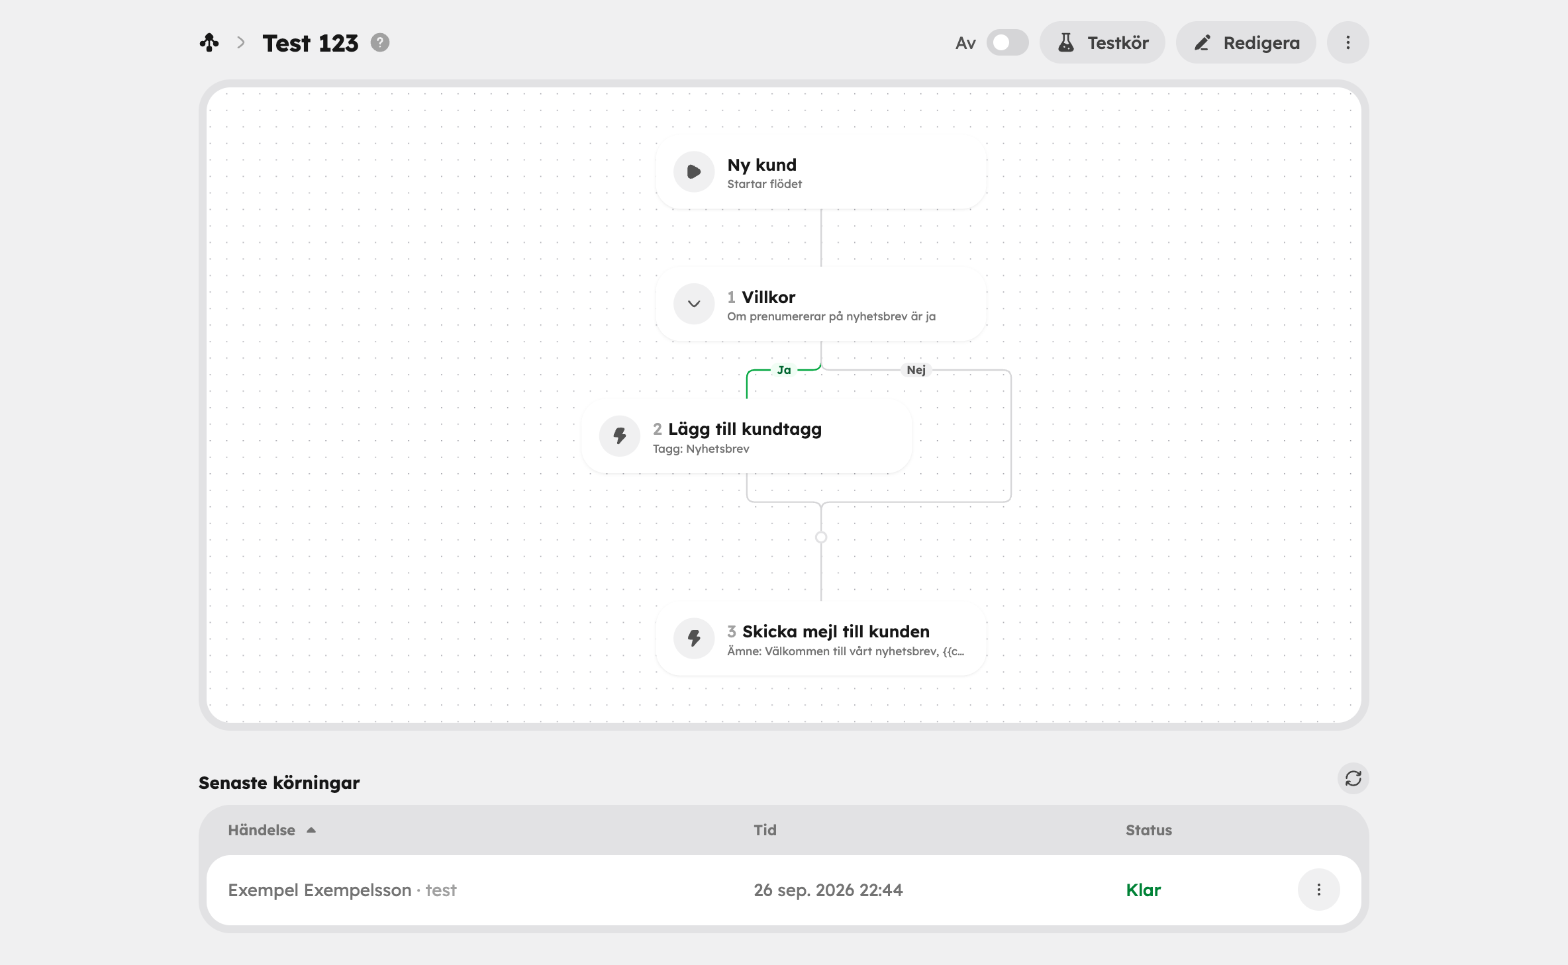Open Exempel Exempelsson run row
1568x965 pixels.
[x=784, y=890]
